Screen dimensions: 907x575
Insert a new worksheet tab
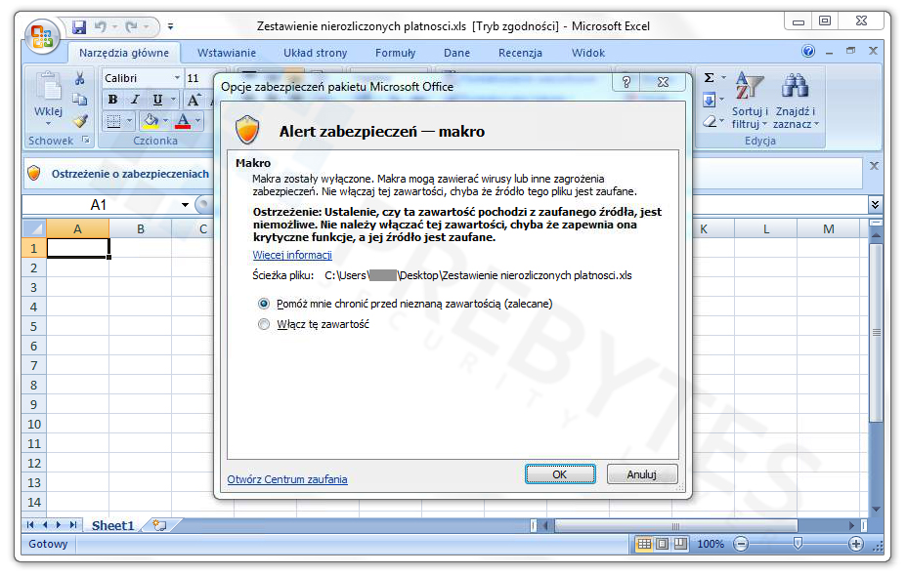click(159, 525)
